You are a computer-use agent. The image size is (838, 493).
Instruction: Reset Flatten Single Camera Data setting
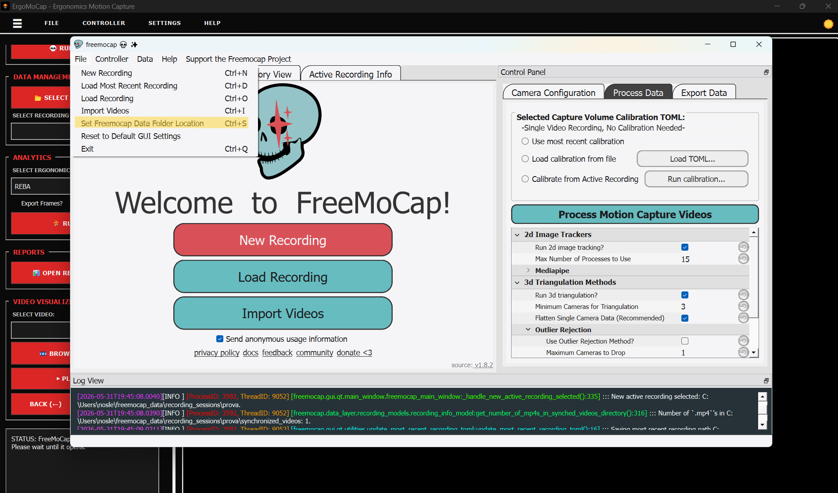point(743,318)
